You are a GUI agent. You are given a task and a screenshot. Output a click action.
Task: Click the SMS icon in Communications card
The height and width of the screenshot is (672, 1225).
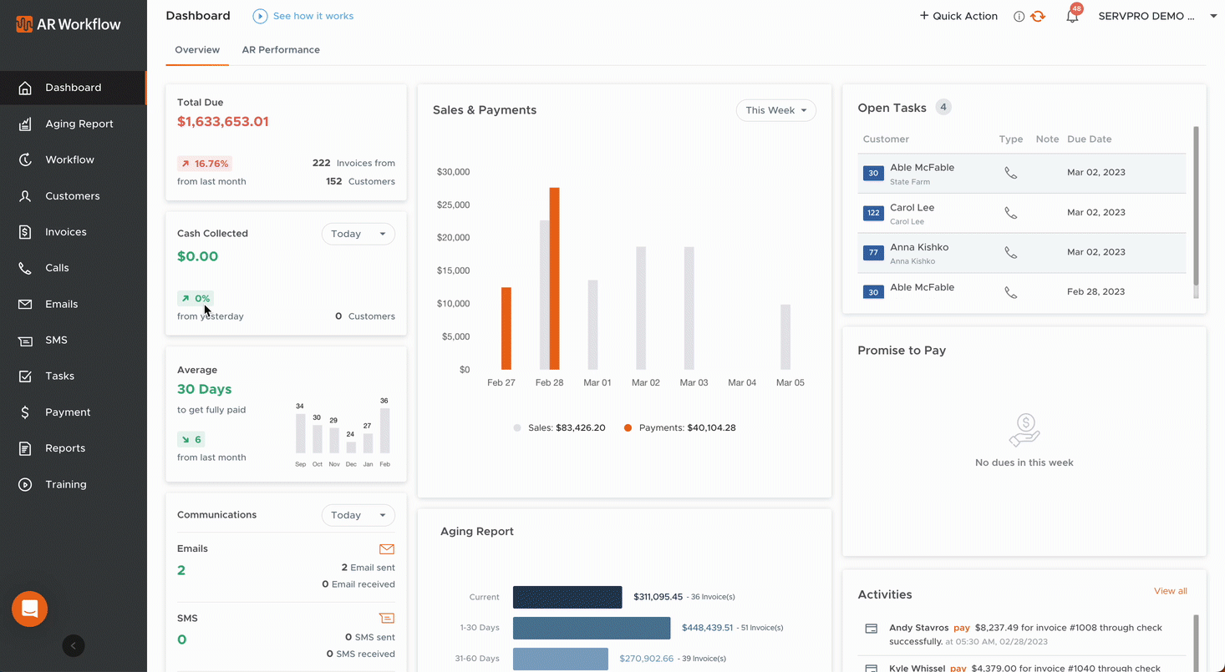click(x=386, y=619)
